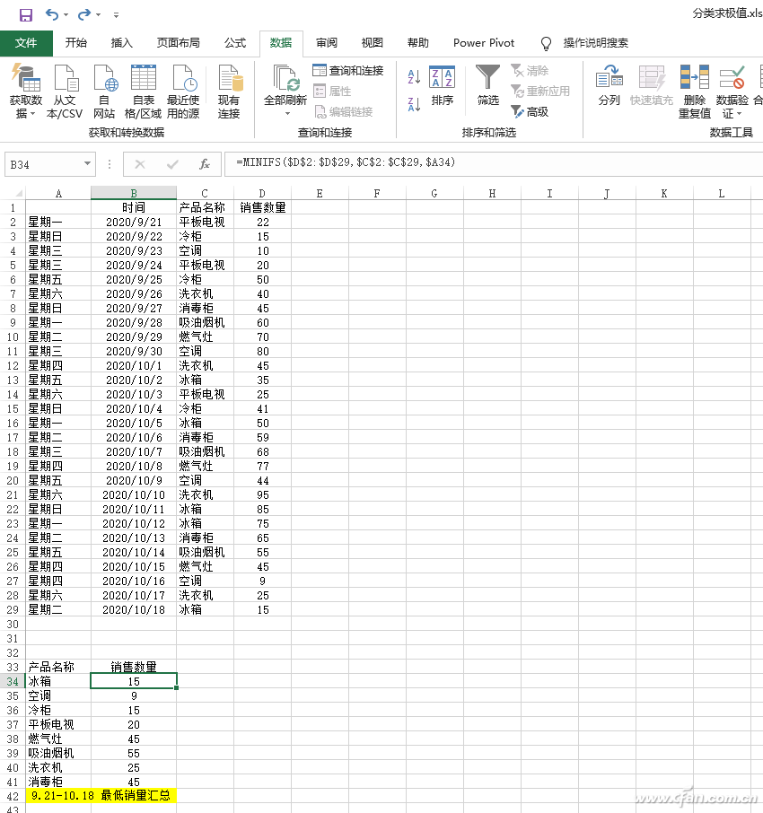Viewport: 763px width, 813px height.
Task: Import data from Text/CSV (从文本/CSV)
Action: pos(65,92)
